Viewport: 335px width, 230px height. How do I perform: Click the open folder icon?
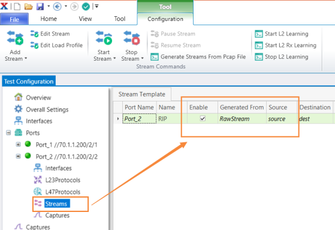point(28,7)
